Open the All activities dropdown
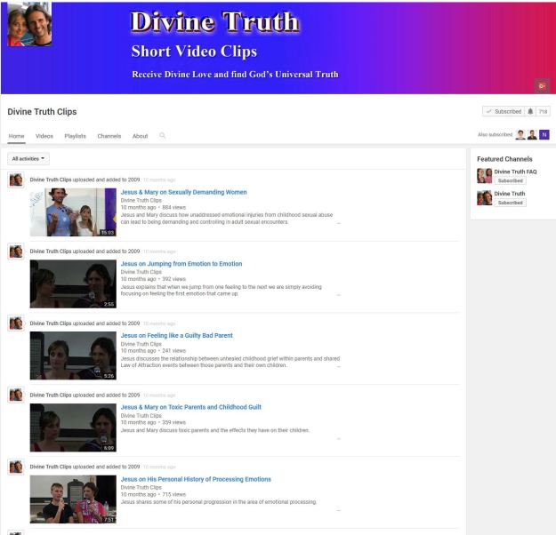Screen dimensions: 556x535 pyautogui.click(x=28, y=159)
